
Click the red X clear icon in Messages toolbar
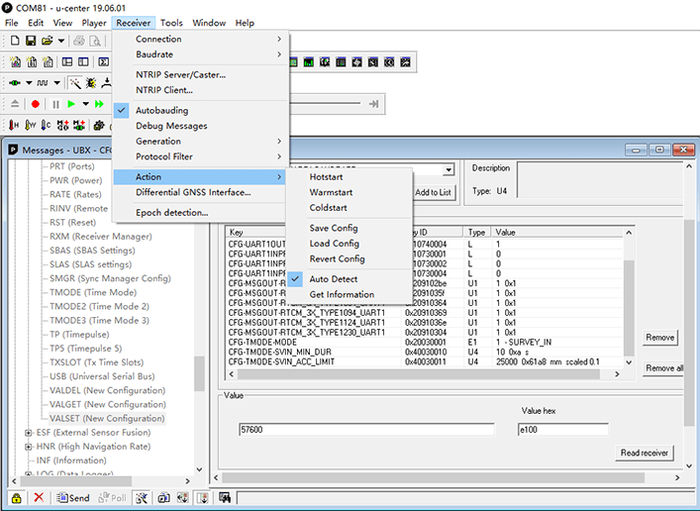pos(39,497)
